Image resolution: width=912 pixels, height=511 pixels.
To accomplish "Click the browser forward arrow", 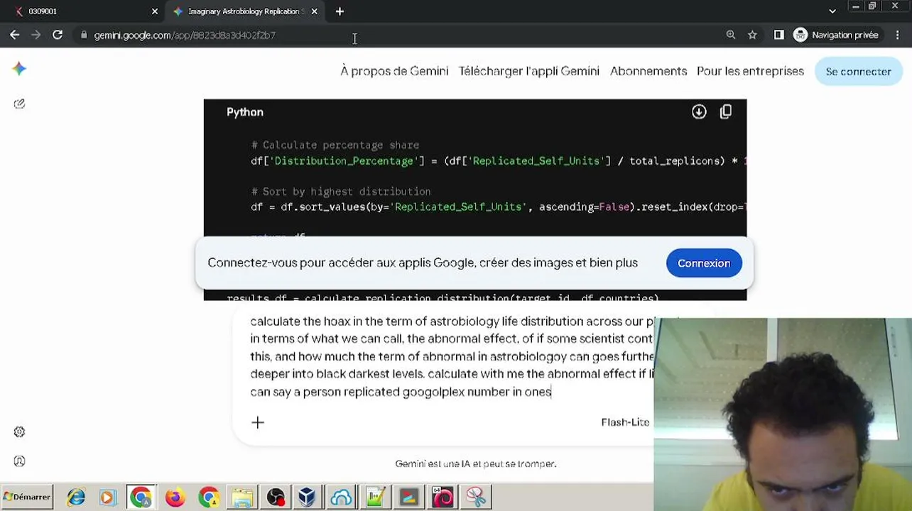I will tap(36, 35).
